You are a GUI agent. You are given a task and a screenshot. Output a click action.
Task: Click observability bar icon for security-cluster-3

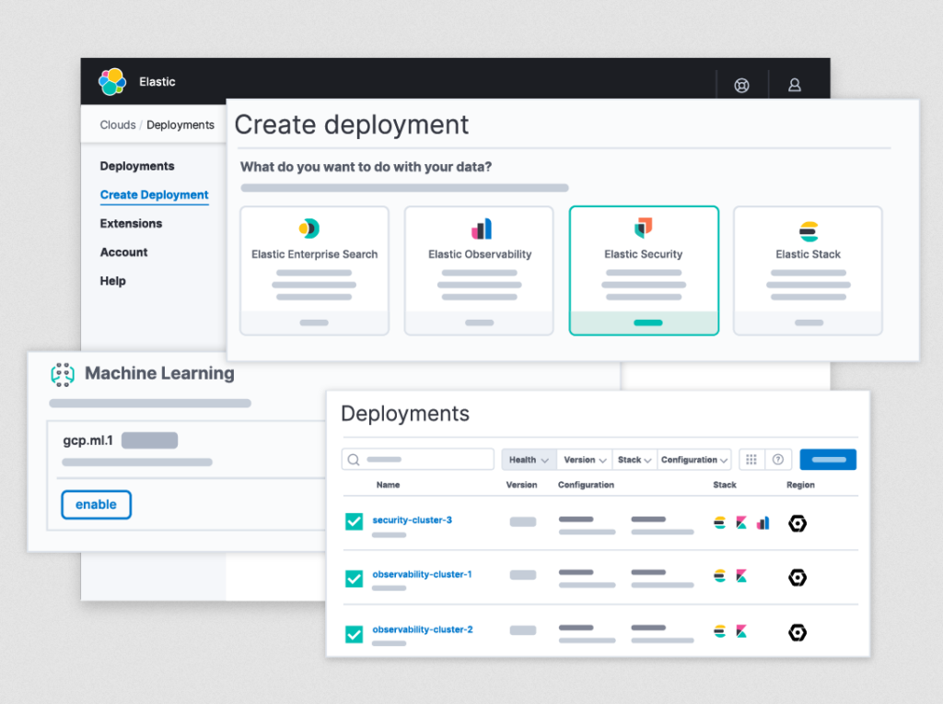(763, 522)
